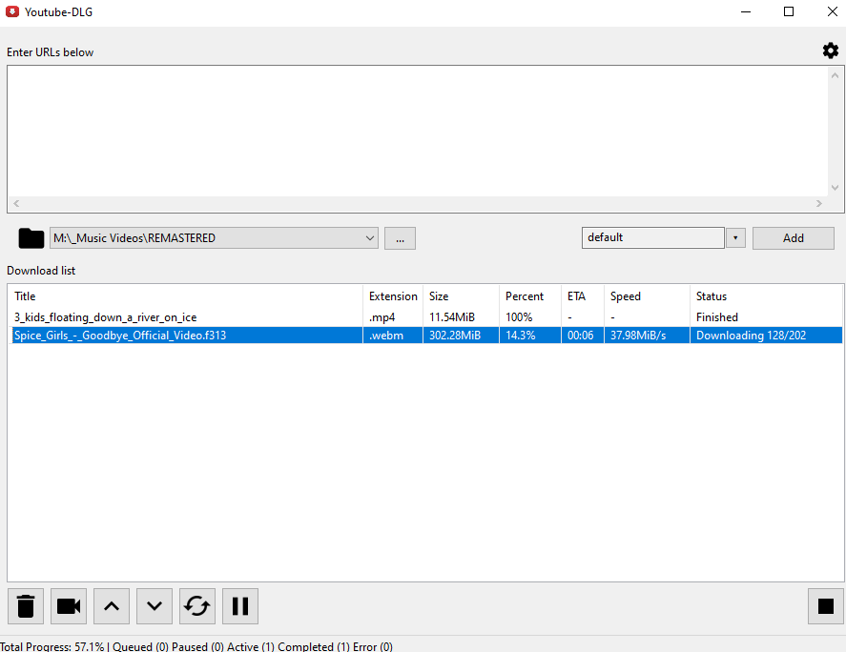Click the black folder icon beside path
The width and height of the screenshot is (846, 652).
(31, 237)
